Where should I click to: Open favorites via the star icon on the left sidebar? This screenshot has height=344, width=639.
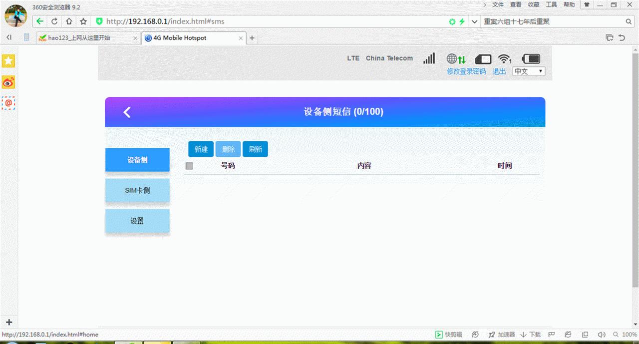(x=8, y=60)
